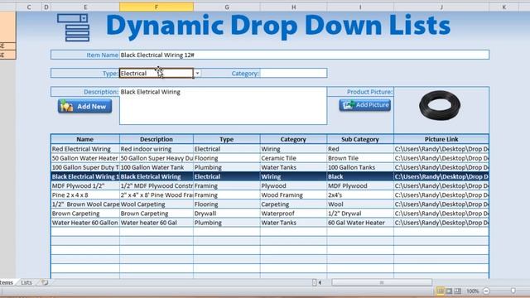530x298 pixels.
Task: Click the 100 Gallon Water Tank description cell
Action: pyautogui.click(x=157, y=167)
